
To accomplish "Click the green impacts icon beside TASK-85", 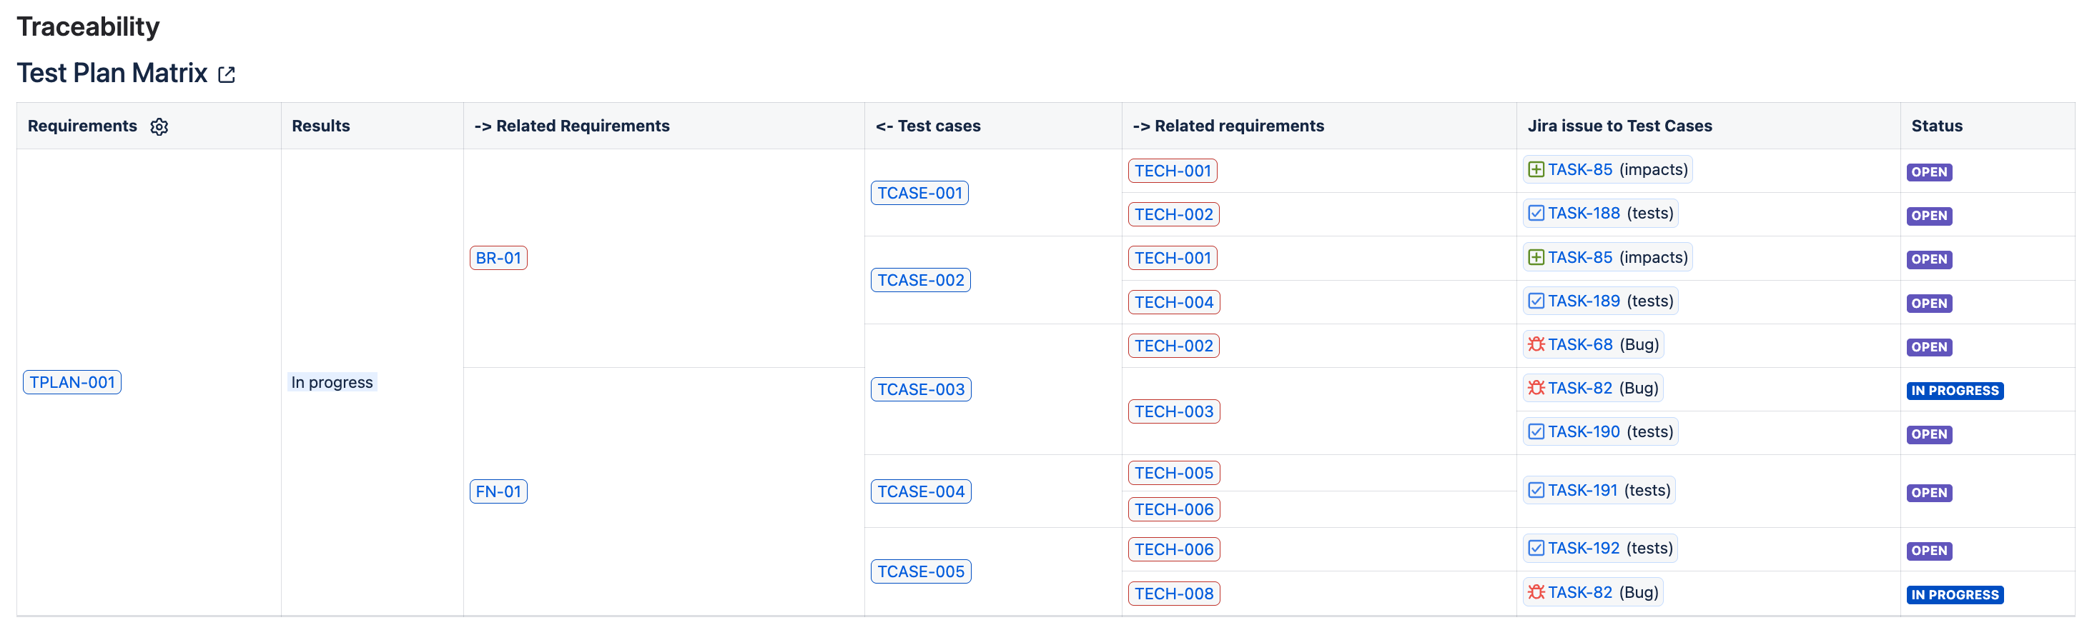I will point(1535,169).
